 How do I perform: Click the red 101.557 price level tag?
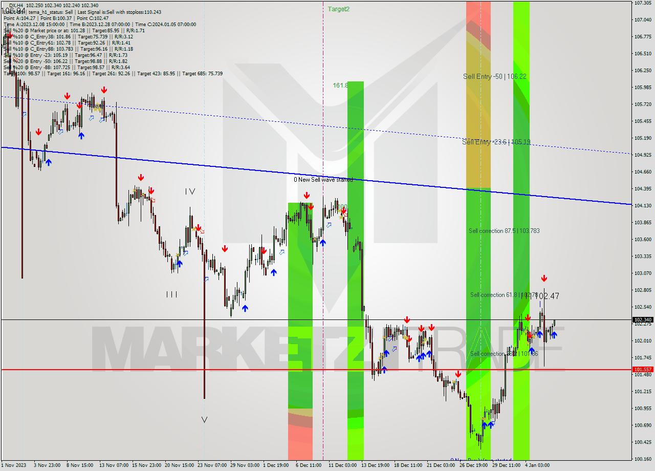point(643,369)
